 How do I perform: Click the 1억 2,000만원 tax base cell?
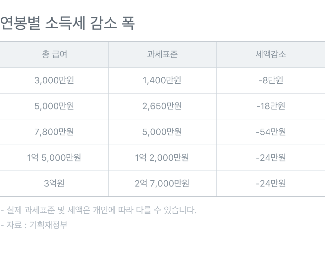click(x=162, y=158)
